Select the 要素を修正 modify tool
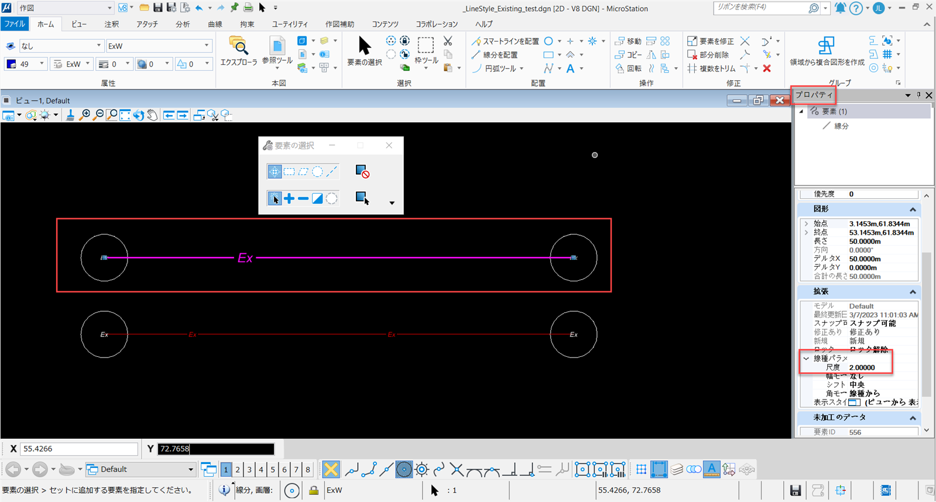The width and height of the screenshot is (936, 502). tap(711, 41)
